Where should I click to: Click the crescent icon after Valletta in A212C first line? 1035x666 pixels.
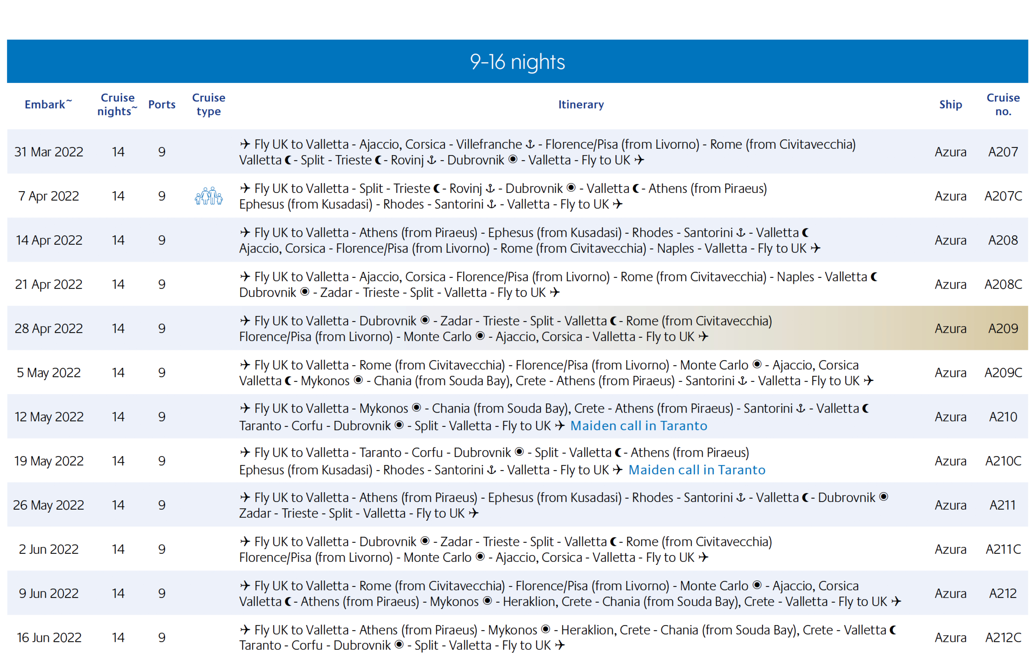pyautogui.click(x=893, y=630)
